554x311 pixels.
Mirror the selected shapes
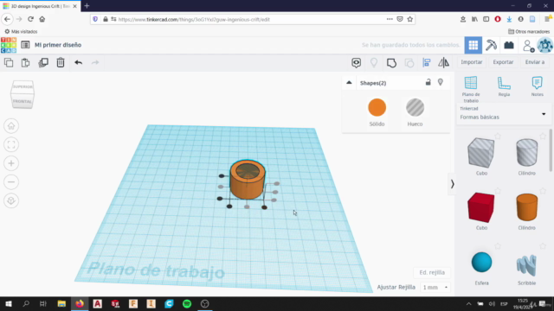(444, 63)
